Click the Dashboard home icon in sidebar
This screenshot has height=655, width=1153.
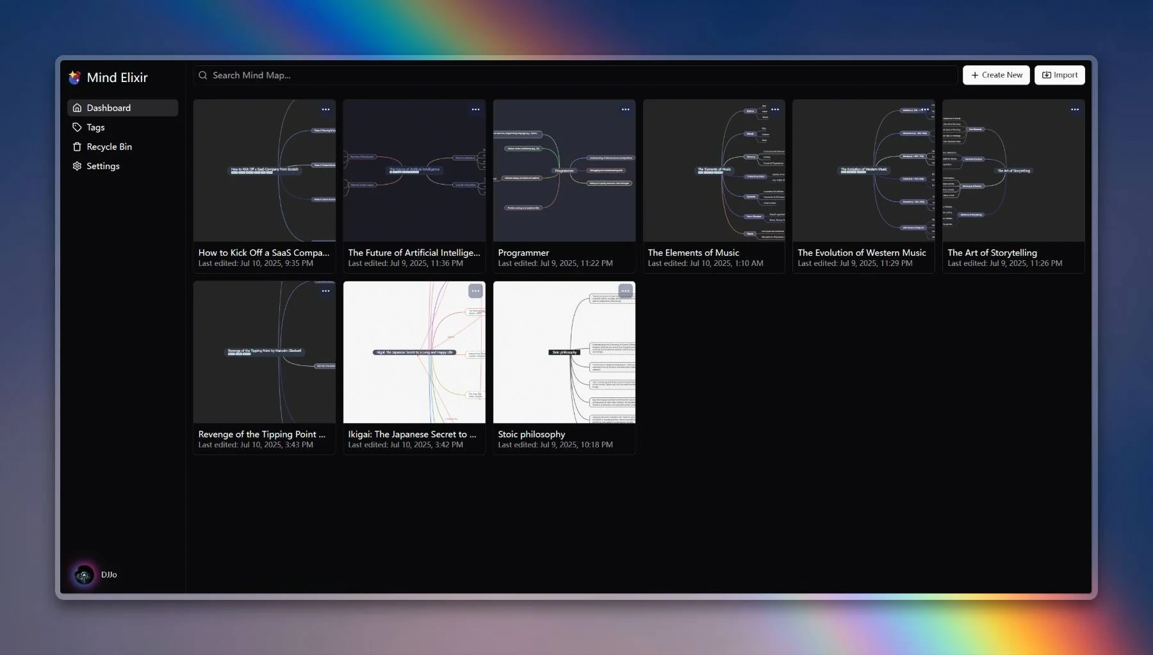point(77,108)
